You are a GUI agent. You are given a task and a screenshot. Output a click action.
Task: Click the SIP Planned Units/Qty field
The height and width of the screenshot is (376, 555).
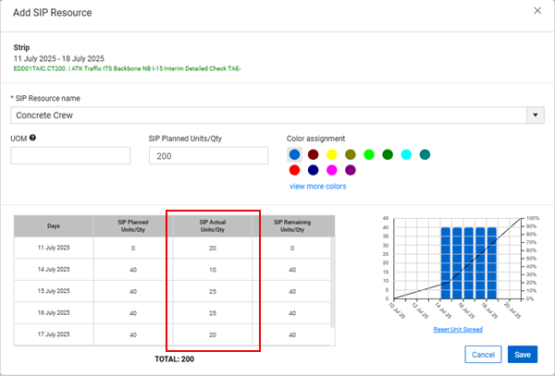click(208, 155)
